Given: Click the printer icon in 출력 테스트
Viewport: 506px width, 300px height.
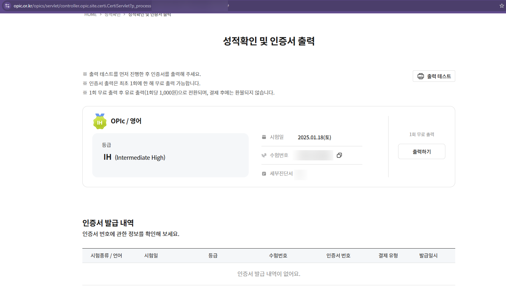Looking at the screenshot, I should click(421, 76).
